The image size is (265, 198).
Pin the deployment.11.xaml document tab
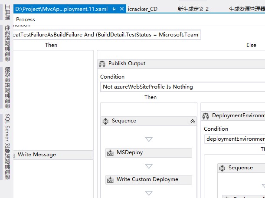[x=114, y=9]
